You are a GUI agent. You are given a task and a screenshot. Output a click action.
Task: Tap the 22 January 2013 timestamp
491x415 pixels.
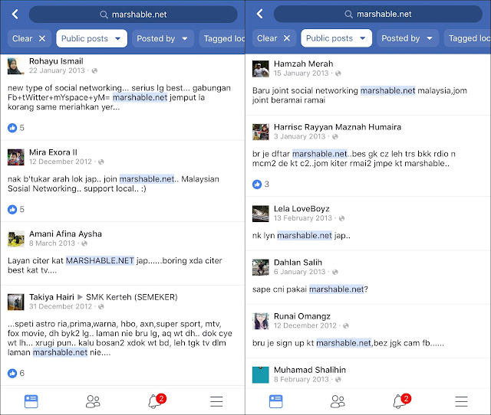57,70
